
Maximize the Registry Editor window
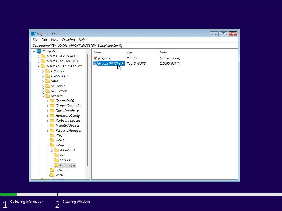224,34
